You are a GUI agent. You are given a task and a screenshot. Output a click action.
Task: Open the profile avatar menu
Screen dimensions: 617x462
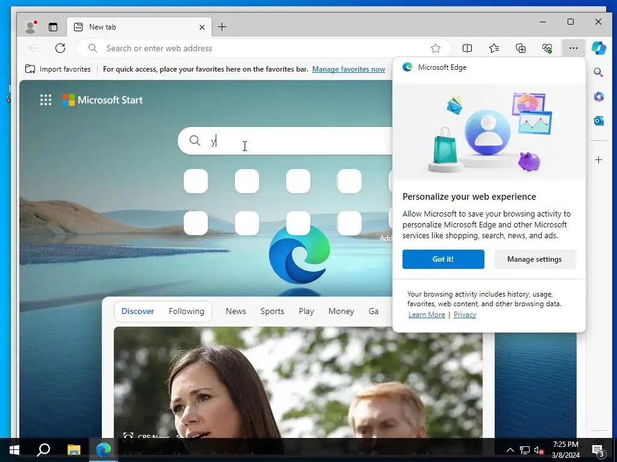point(31,26)
